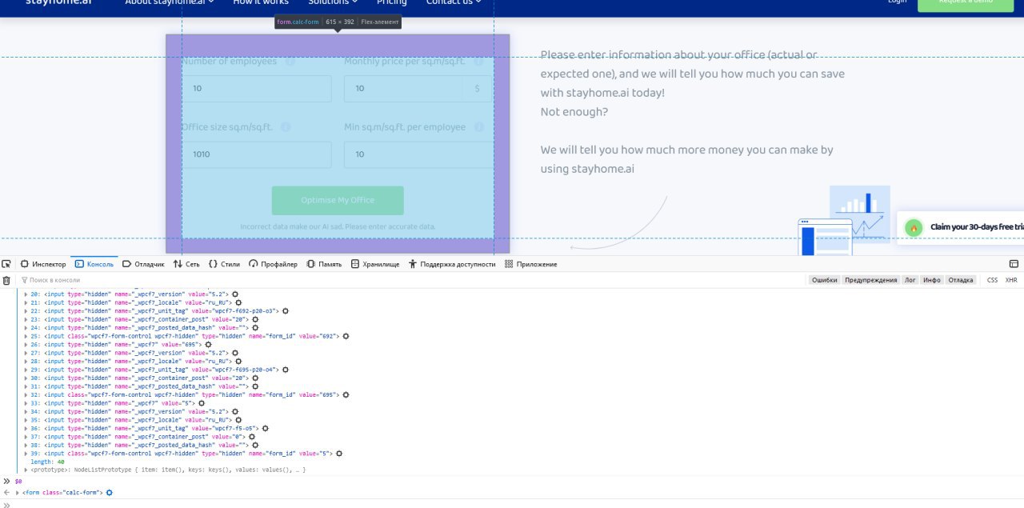
Task: Click target icon for wpcf7-f695-p20-o4 row
Action: [286, 370]
